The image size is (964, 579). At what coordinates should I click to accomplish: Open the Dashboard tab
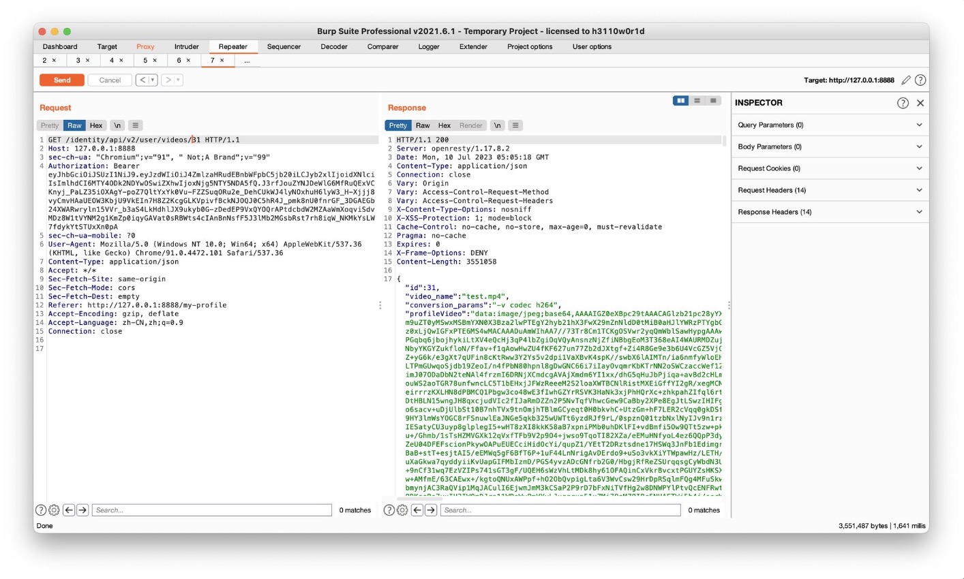[x=60, y=46]
